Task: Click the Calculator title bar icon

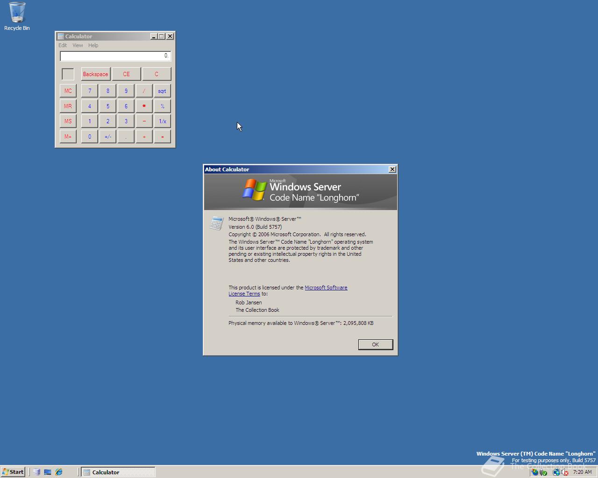Action: pos(60,36)
